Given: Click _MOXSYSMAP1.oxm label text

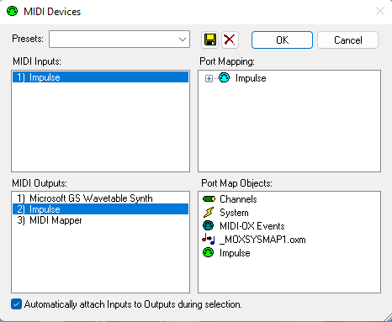Looking at the screenshot, I should click(262, 240).
